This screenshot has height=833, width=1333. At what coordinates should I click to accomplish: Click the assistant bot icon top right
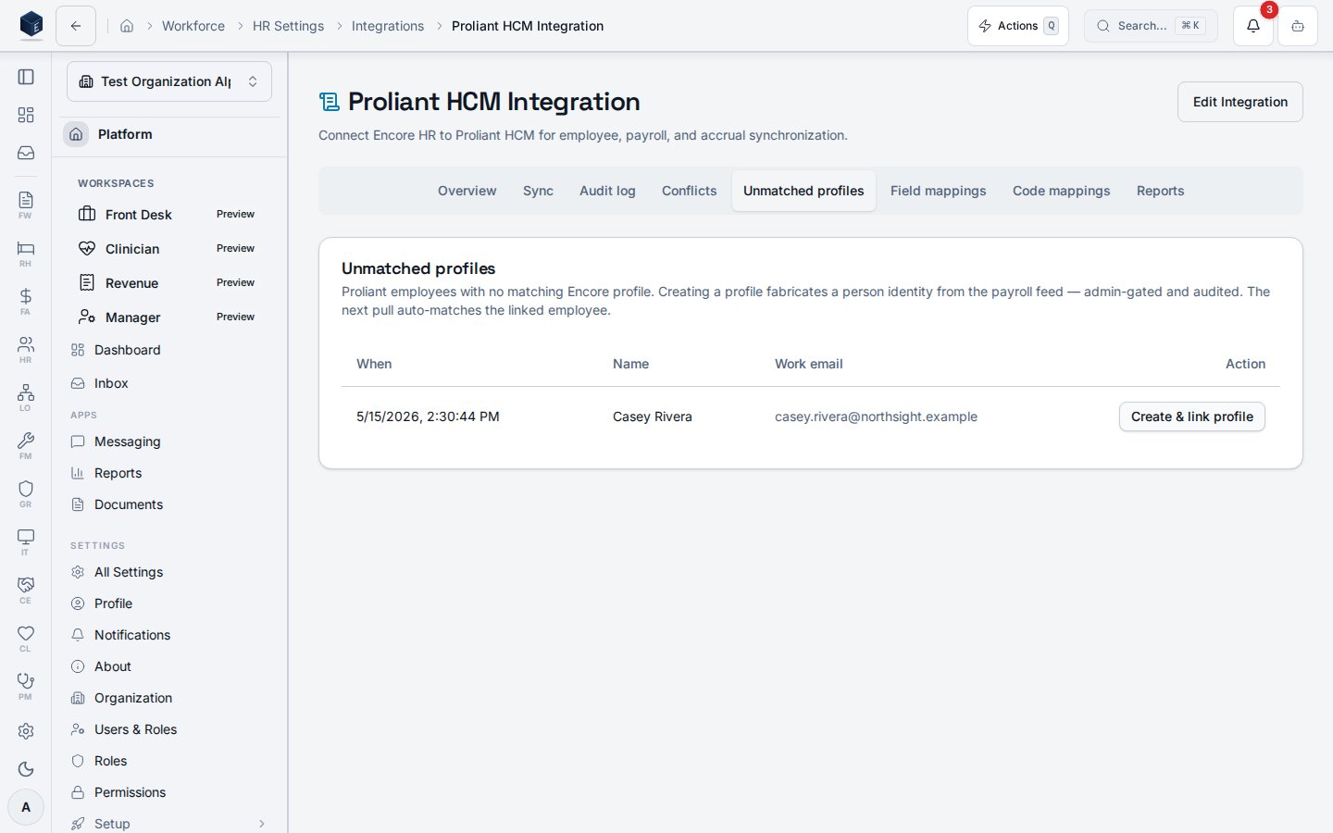point(1298,26)
